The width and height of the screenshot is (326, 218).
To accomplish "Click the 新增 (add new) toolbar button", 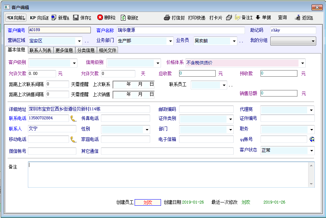I will (x=60, y=18).
